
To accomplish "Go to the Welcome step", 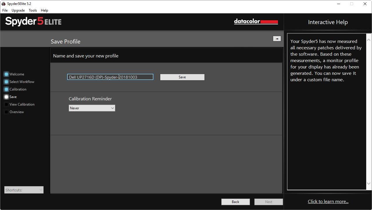I will pos(17,74).
